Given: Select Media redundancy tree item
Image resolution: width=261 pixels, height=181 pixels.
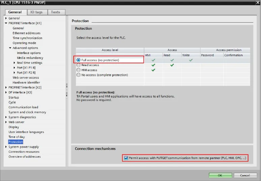Looking at the screenshot, I should [x=30, y=58].
